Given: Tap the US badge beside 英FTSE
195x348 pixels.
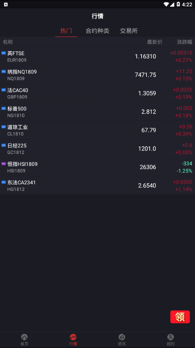Looking at the screenshot, I should point(4,53).
